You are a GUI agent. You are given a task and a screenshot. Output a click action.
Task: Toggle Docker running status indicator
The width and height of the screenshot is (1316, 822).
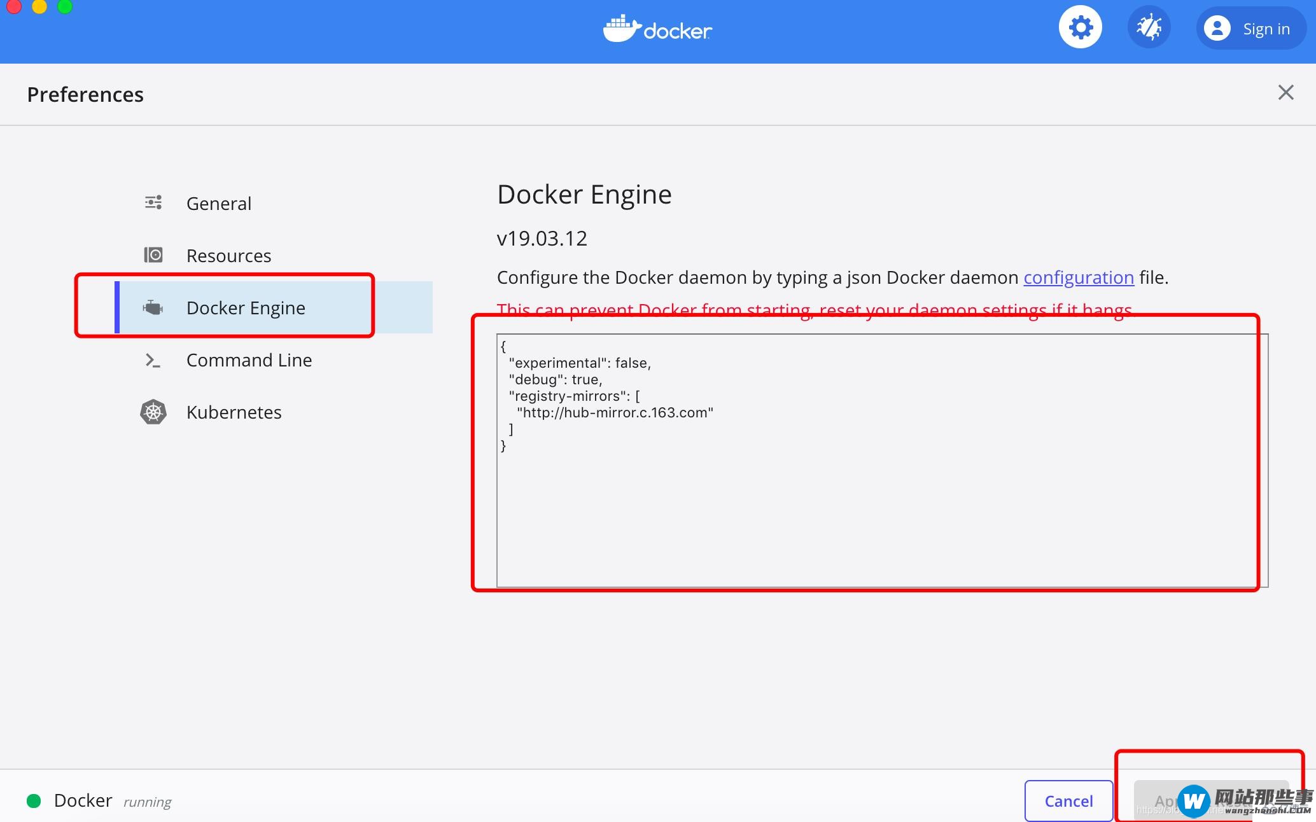(x=33, y=800)
